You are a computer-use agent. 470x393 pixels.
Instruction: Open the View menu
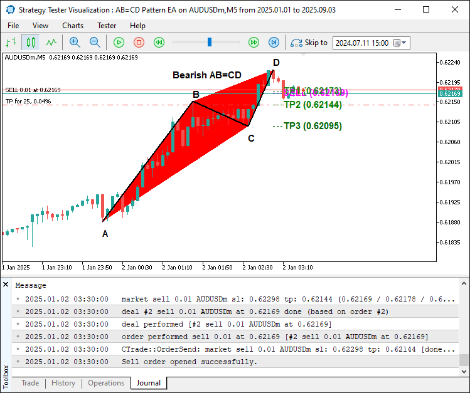(40, 26)
